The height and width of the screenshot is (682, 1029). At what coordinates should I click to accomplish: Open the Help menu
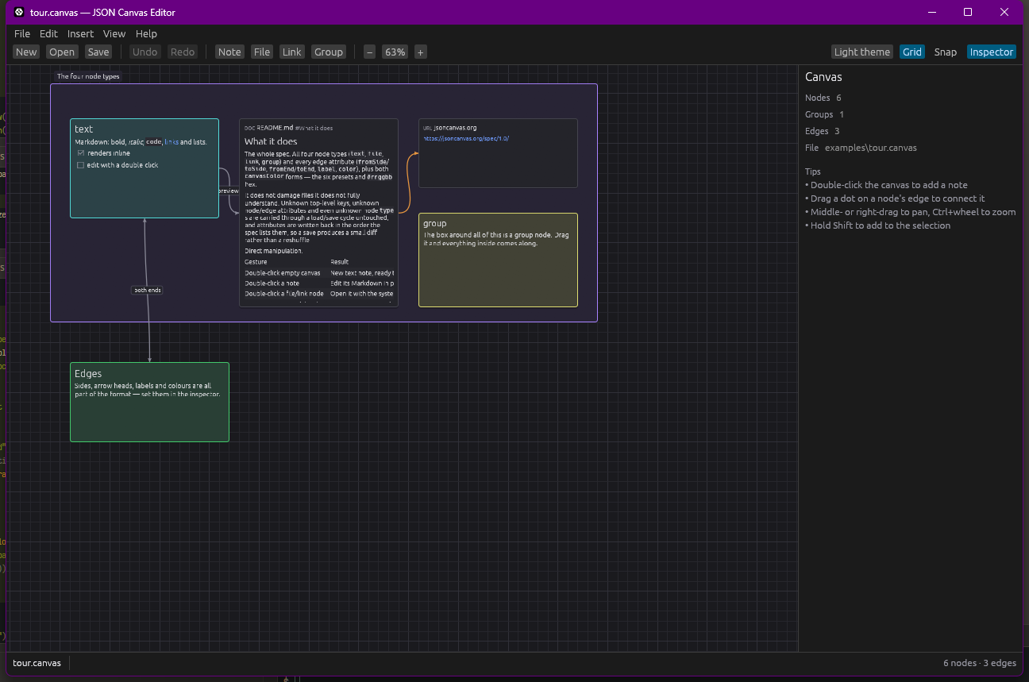pyautogui.click(x=146, y=33)
